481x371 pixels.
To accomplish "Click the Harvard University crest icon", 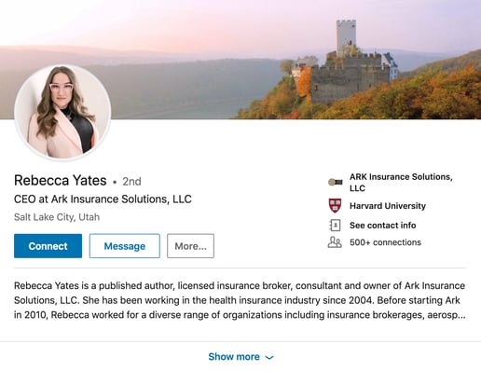I will pos(335,206).
